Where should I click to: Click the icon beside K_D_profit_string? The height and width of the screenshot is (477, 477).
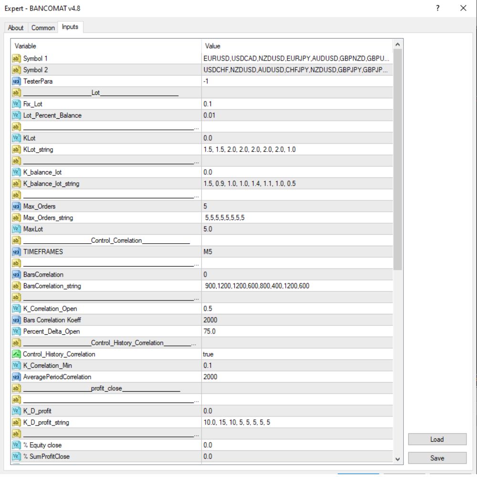pos(16,422)
